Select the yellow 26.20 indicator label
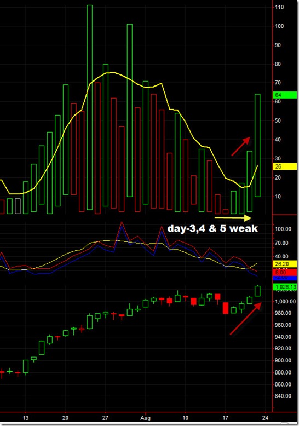This screenshot has height=426, width=299. (x=285, y=264)
